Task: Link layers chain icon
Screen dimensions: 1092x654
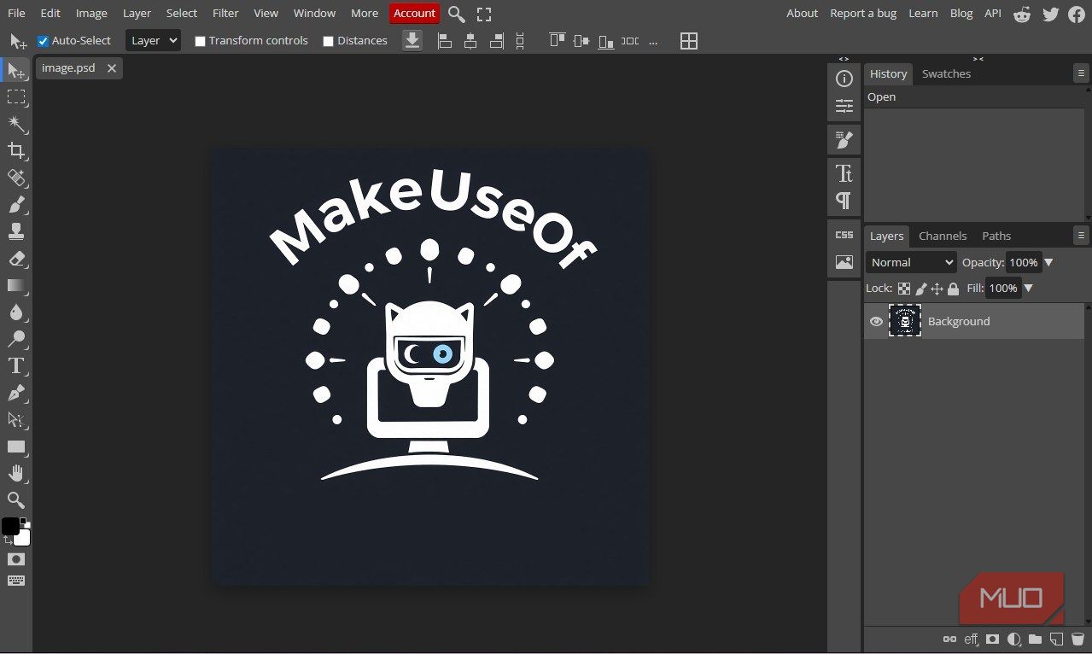Action: (949, 639)
